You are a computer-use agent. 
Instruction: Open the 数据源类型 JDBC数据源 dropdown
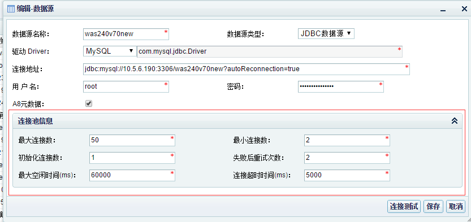point(326,33)
